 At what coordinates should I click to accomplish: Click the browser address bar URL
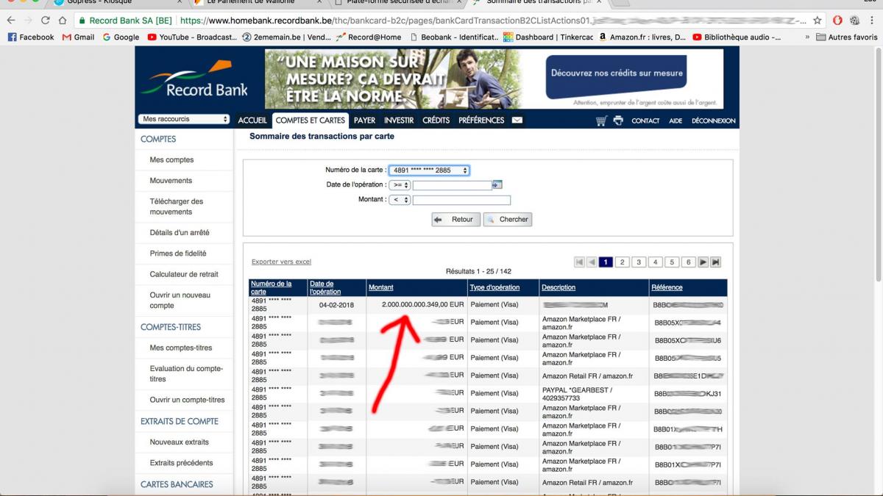click(x=493, y=21)
